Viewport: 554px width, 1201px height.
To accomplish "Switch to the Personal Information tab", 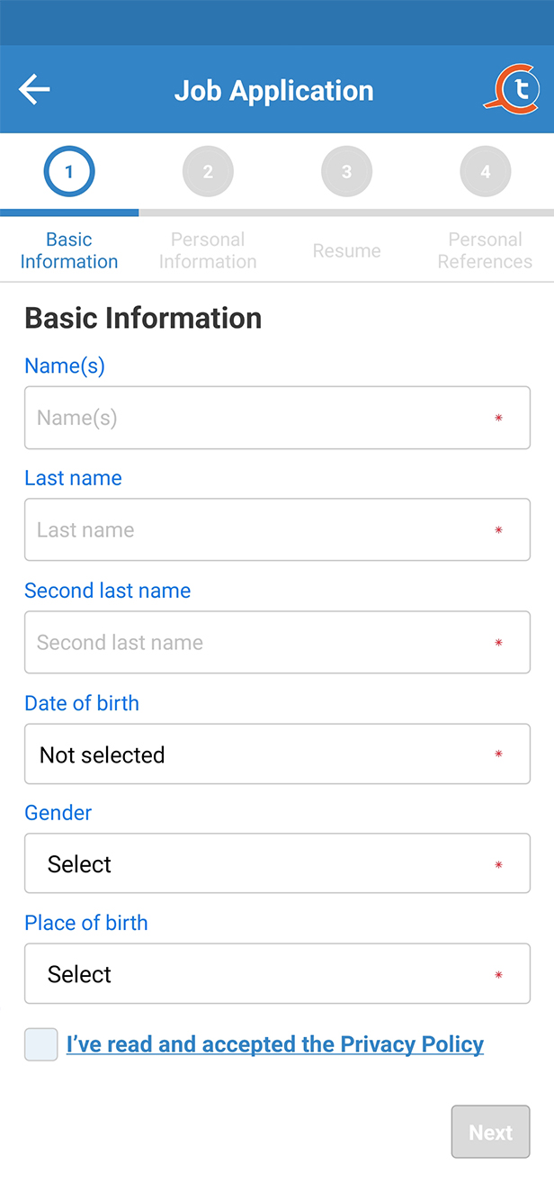I will 208,250.
